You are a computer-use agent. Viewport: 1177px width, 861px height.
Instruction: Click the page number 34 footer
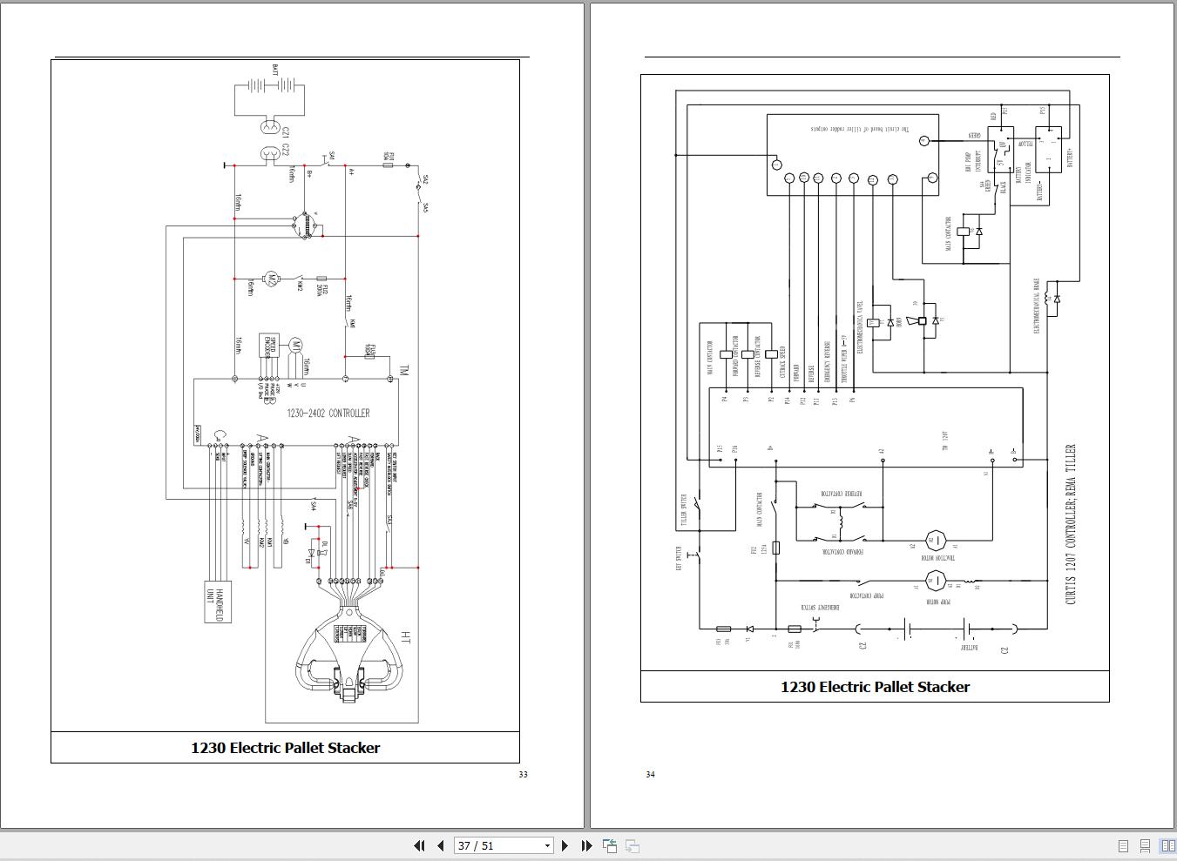pyautogui.click(x=650, y=775)
